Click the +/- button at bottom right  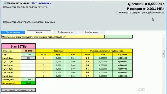pos(142,90)
